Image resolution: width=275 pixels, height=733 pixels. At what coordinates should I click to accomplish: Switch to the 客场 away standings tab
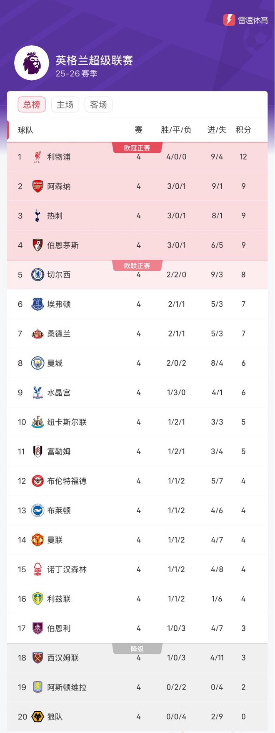(98, 104)
